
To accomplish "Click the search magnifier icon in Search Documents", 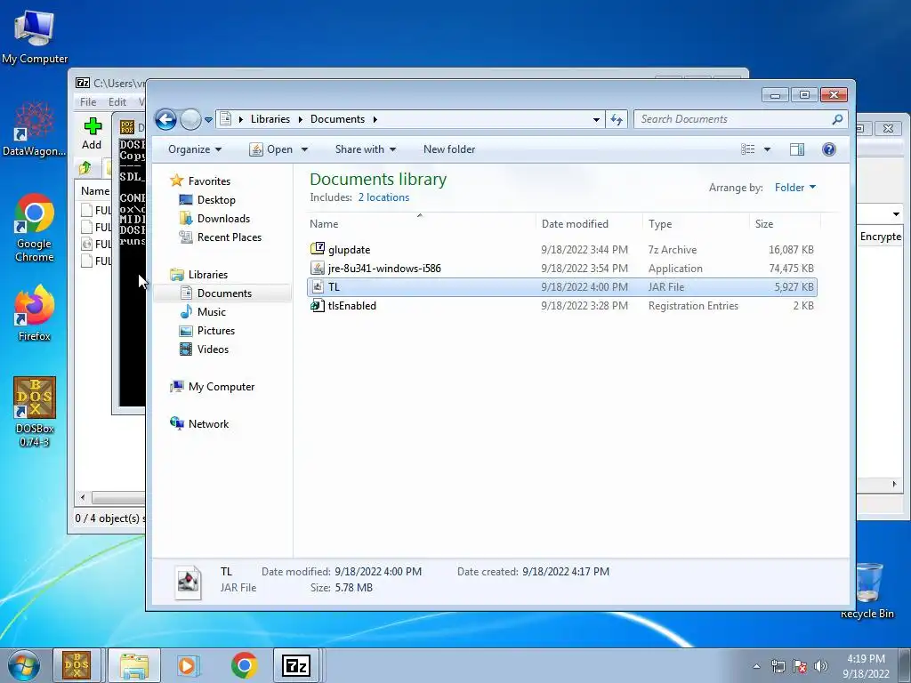I will [837, 120].
